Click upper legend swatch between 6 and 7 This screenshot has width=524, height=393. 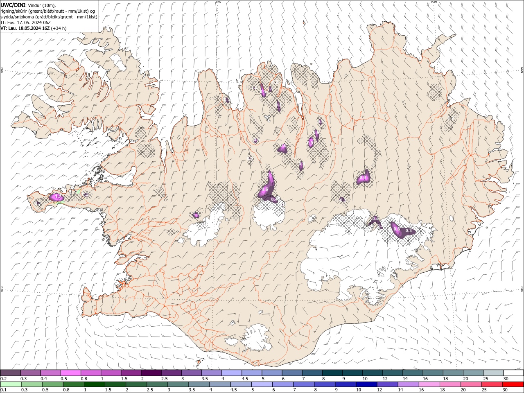click(291, 373)
